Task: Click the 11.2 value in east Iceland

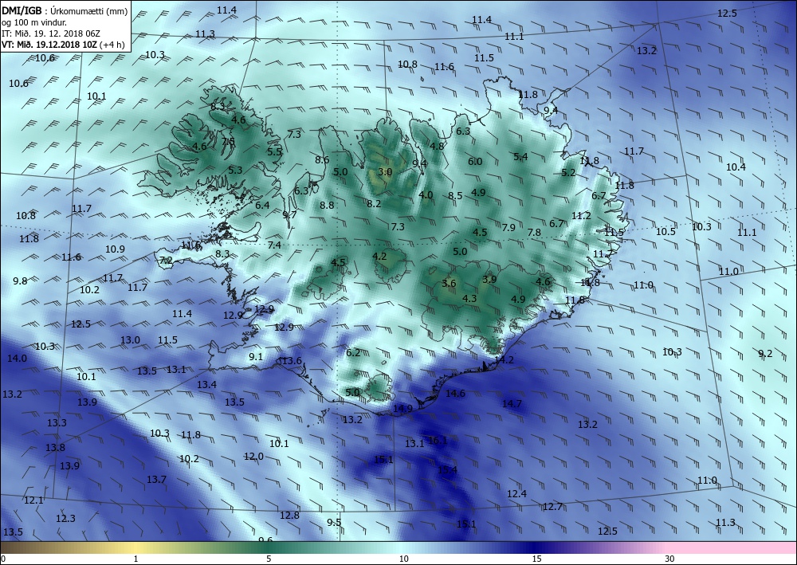Action: click(x=581, y=216)
